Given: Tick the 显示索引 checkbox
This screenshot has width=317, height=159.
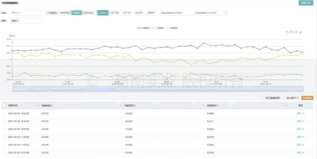Looking at the screenshot, I should [x=284, y=98].
